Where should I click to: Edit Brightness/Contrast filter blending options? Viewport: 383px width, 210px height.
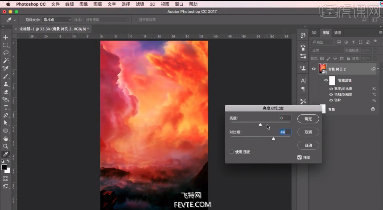tap(374, 89)
